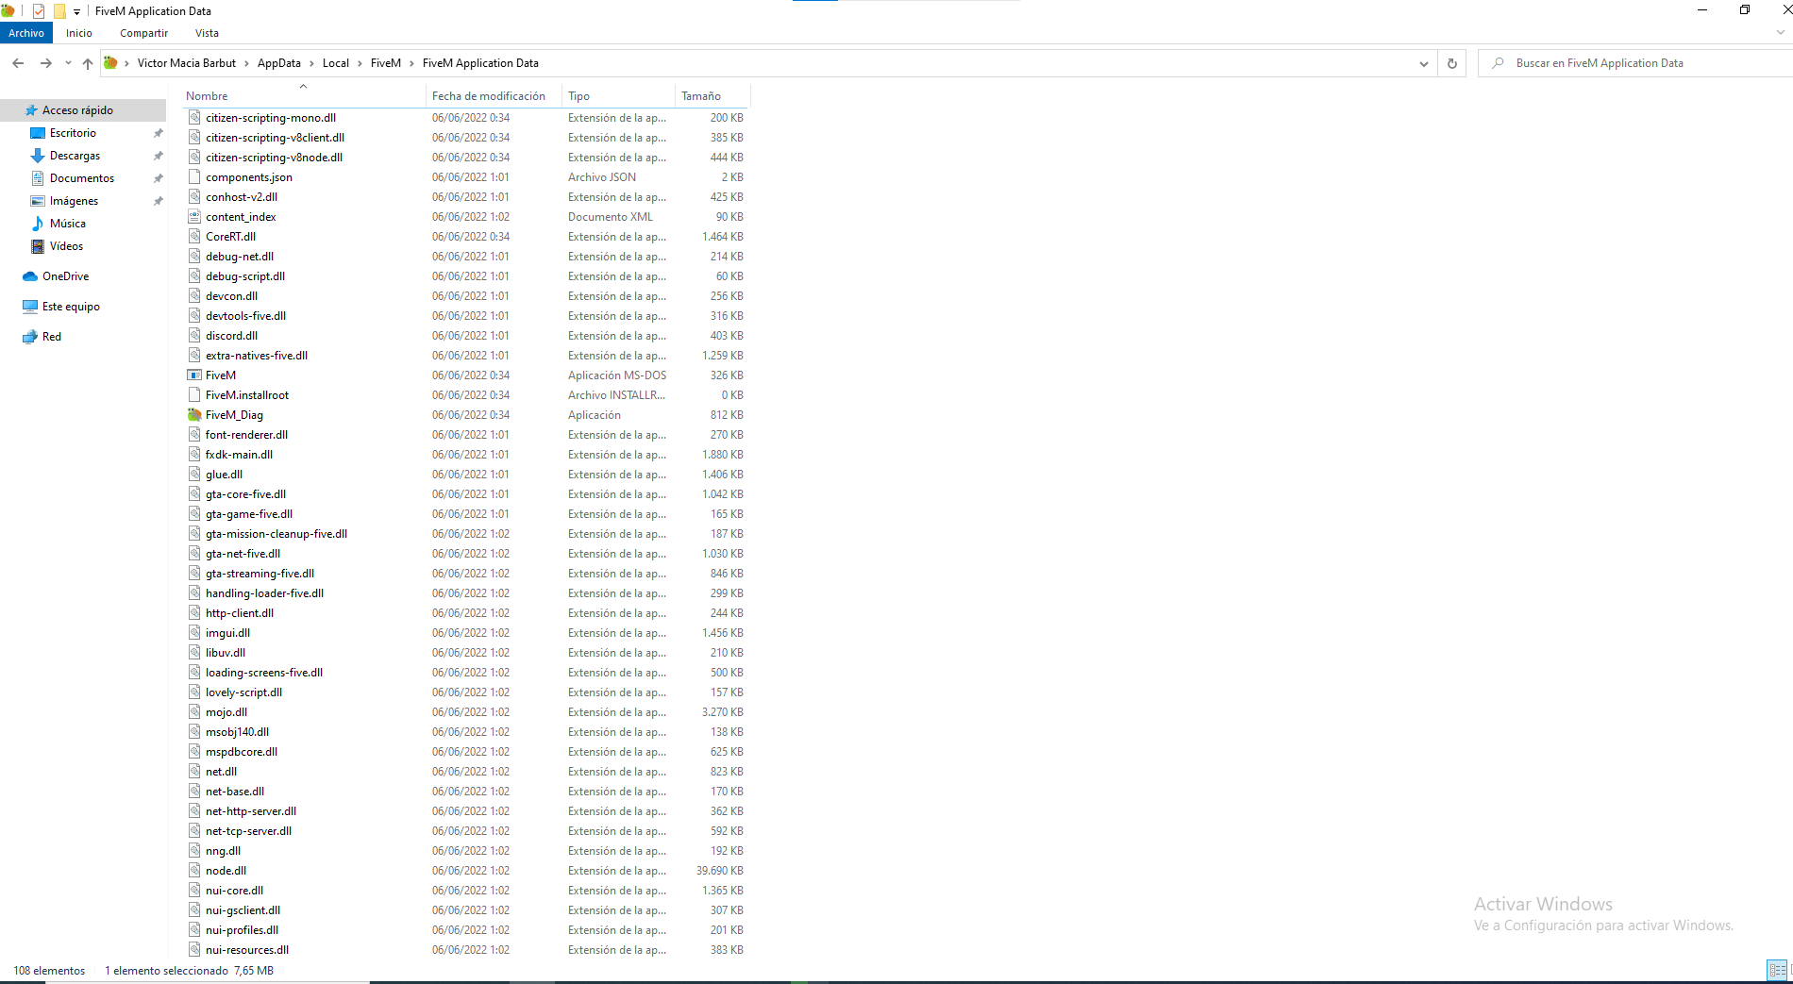The height and width of the screenshot is (984, 1793).
Task: Switch to the Compartir ribbon tab
Action: click(x=143, y=33)
